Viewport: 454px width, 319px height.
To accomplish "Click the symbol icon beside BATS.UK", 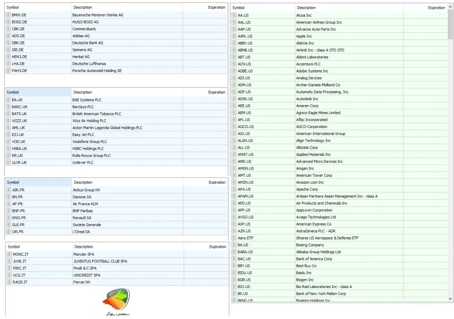I will [x=8, y=113].
